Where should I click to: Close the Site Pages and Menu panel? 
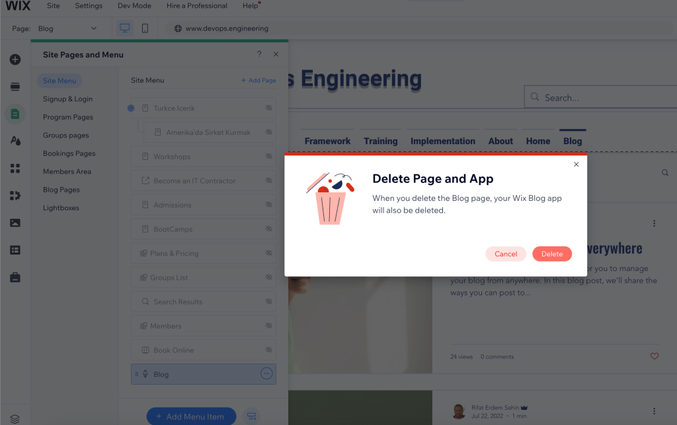276,54
